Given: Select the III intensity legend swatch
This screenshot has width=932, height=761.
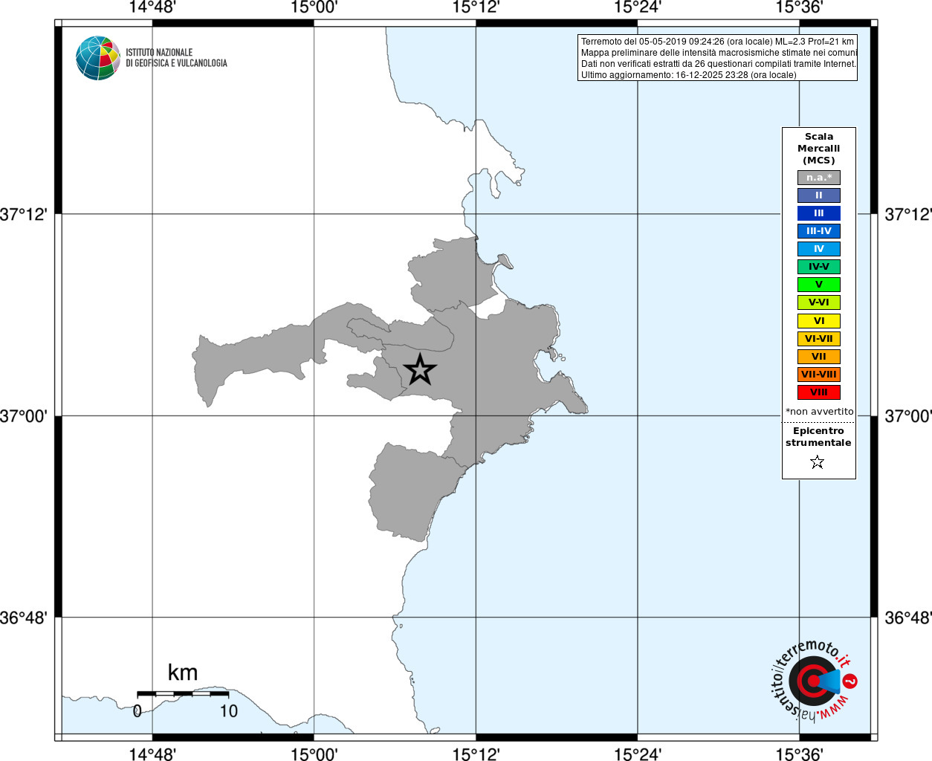Looking at the screenshot, I should [x=819, y=213].
